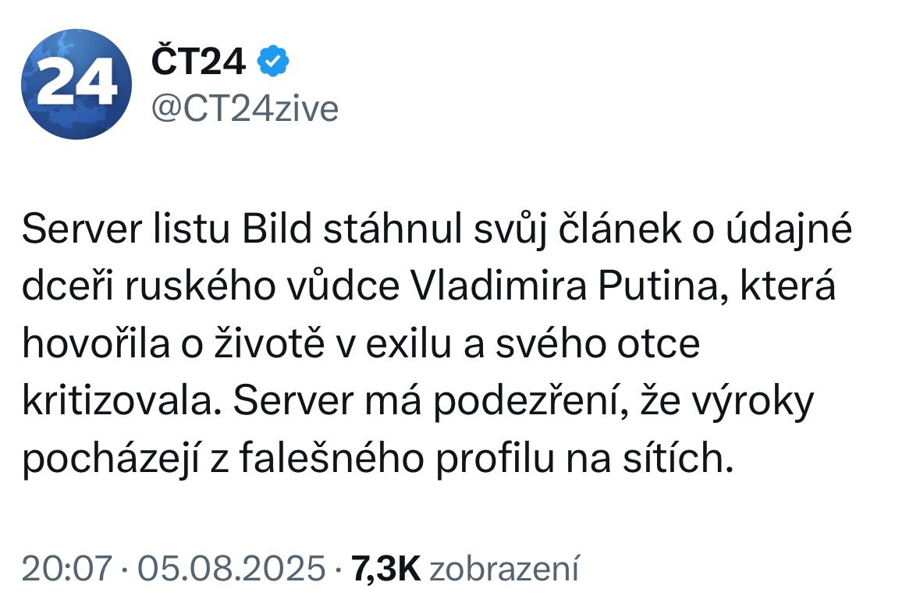The image size is (920, 614).
Task: Open the @CT24zive account handle
Action: (243, 108)
